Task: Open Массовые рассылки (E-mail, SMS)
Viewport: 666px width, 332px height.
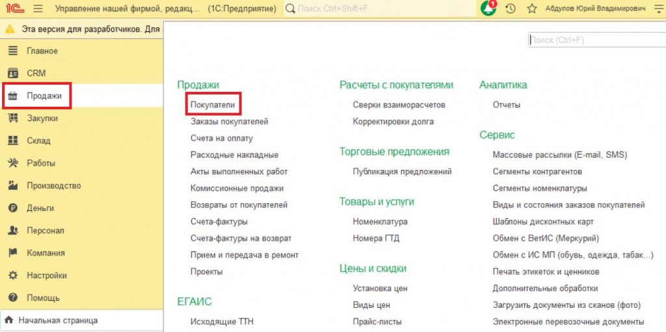Action: (560, 155)
